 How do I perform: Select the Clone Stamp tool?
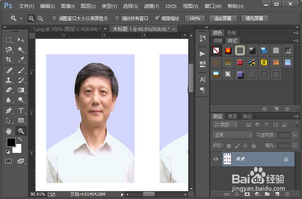click(9, 80)
